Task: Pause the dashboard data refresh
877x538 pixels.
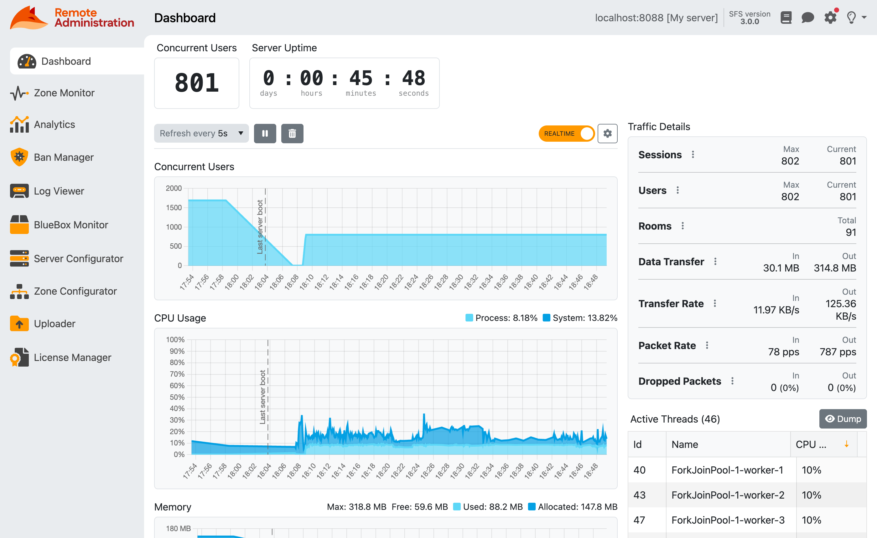Action: [265, 134]
